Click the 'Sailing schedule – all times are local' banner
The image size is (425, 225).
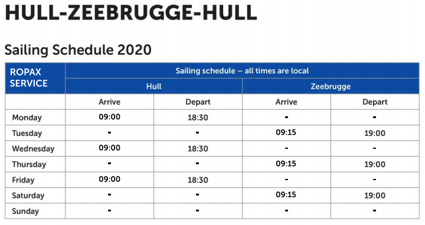[242, 71]
